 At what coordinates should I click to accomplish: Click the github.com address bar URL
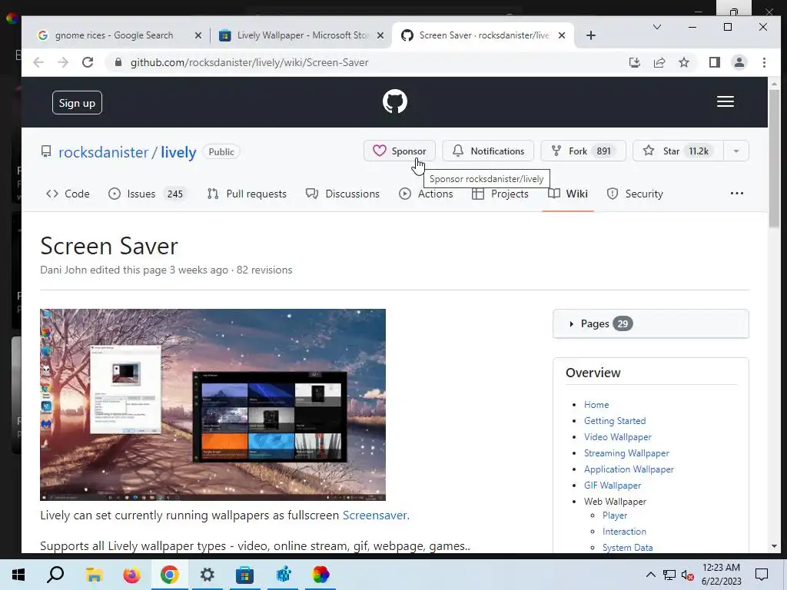[250, 62]
